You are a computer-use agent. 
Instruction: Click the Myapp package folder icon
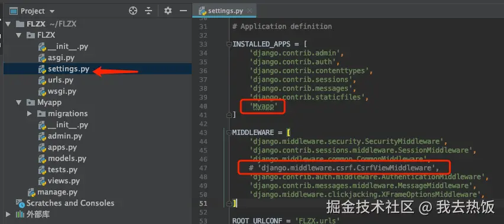[31, 103]
